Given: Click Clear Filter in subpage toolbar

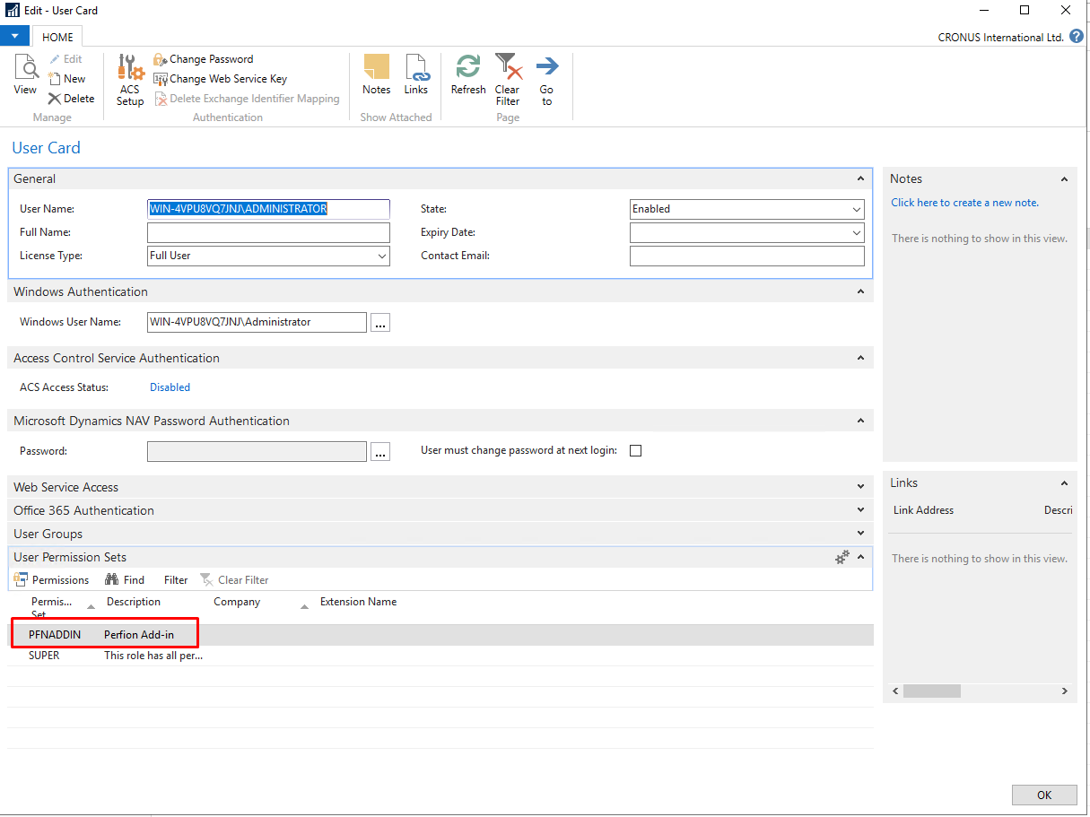Looking at the screenshot, I should click(x=234, y=580).
